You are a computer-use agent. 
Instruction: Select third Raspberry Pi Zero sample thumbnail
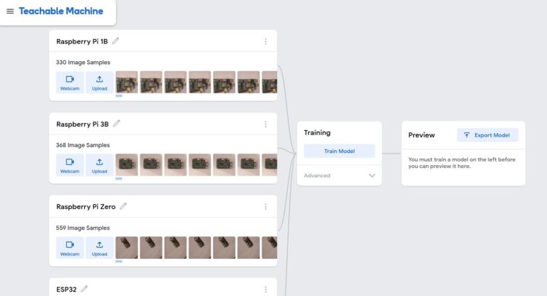pos(175,248)
